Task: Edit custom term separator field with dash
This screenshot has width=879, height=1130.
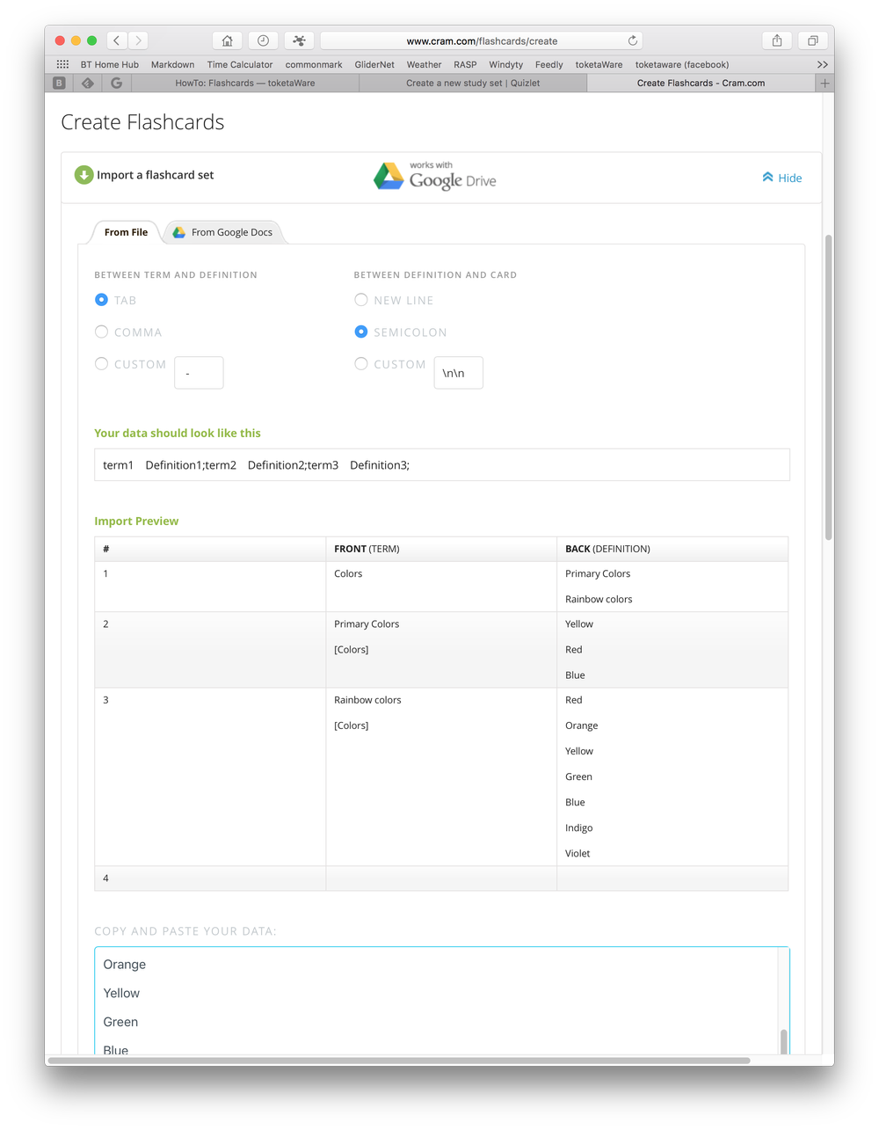Action: coord(199,373)
